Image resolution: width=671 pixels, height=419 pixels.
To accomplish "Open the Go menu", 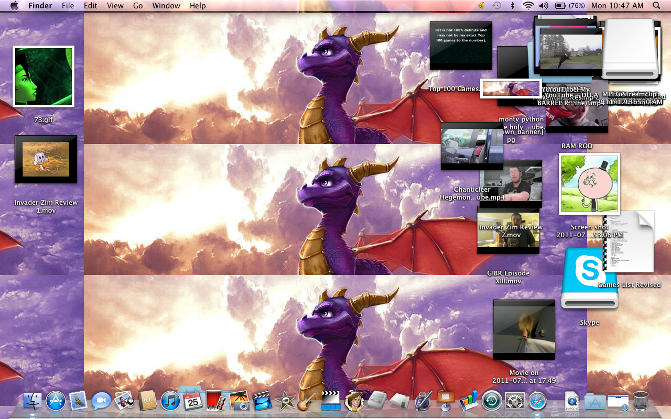I will tap(138, 6).
